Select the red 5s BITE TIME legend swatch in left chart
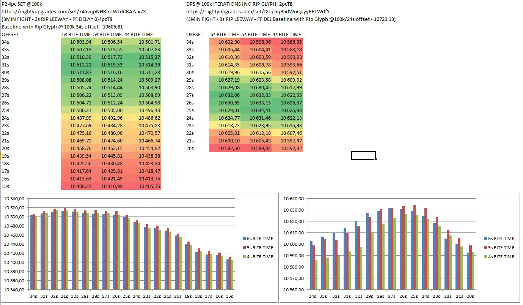Image resolution: width=523 pixels, height=305 pixels. tap(244, 248)
